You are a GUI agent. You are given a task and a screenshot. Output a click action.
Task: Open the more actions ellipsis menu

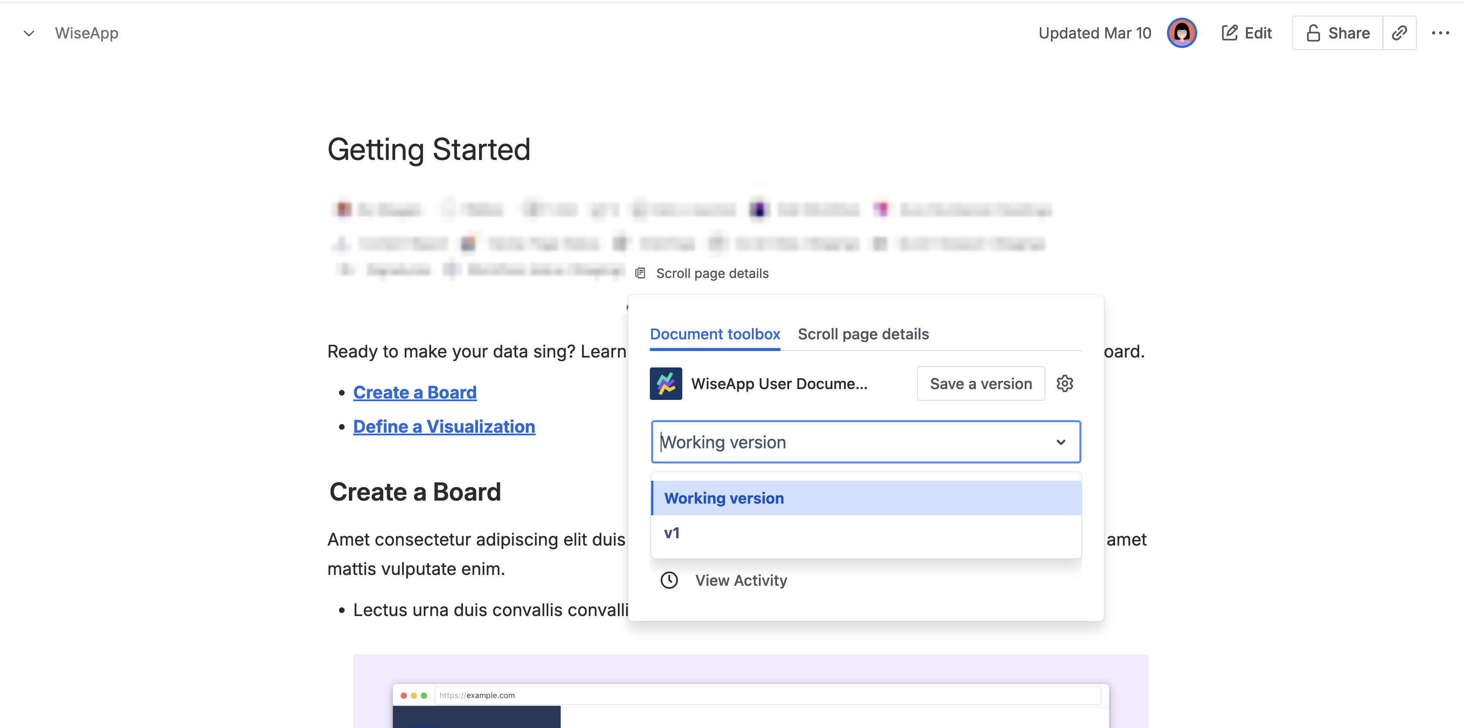point(1440,33)
